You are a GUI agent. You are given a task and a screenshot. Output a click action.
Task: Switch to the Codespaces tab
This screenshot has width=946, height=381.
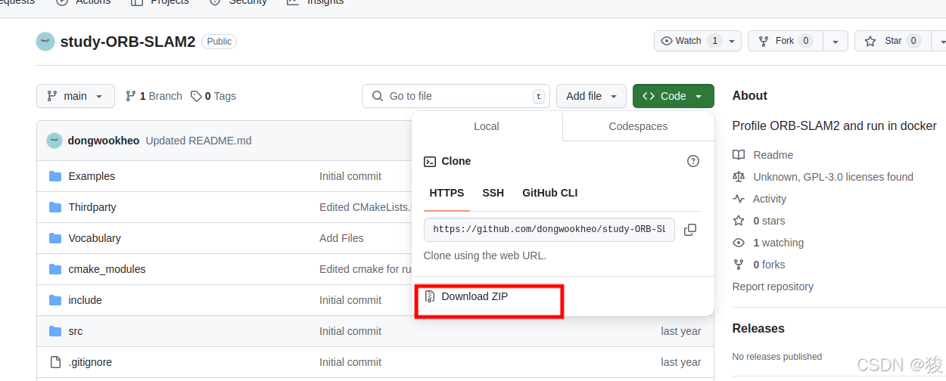tap(638, 126)
